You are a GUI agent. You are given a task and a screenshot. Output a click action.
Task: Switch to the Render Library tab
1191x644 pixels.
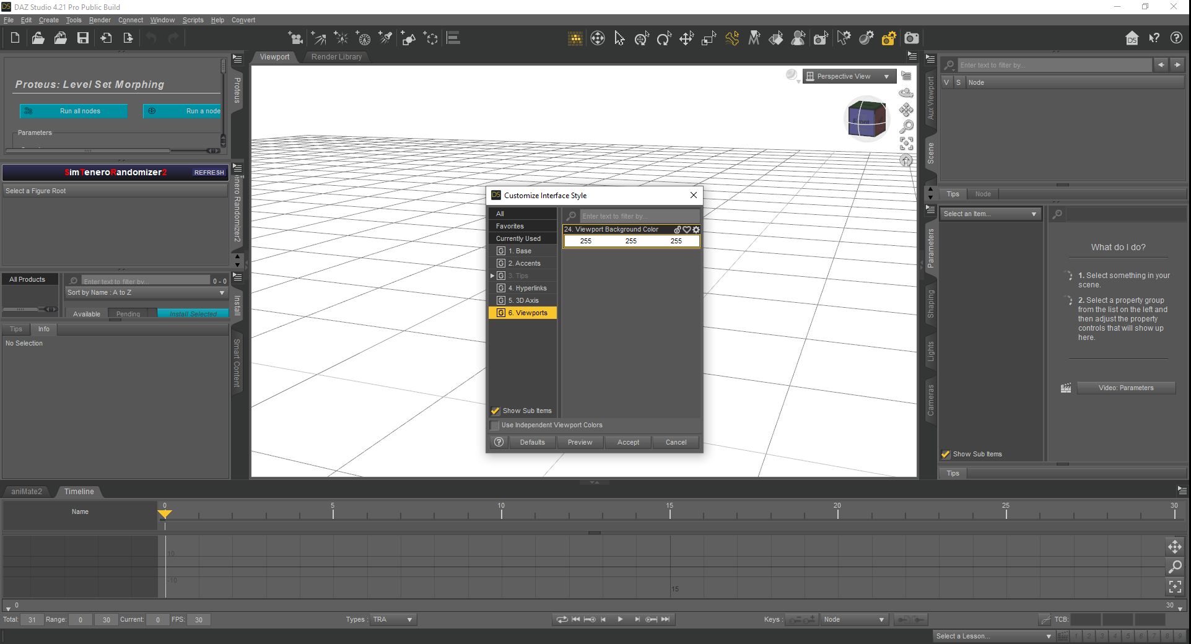pyautogui.click(x=336, y=57)
